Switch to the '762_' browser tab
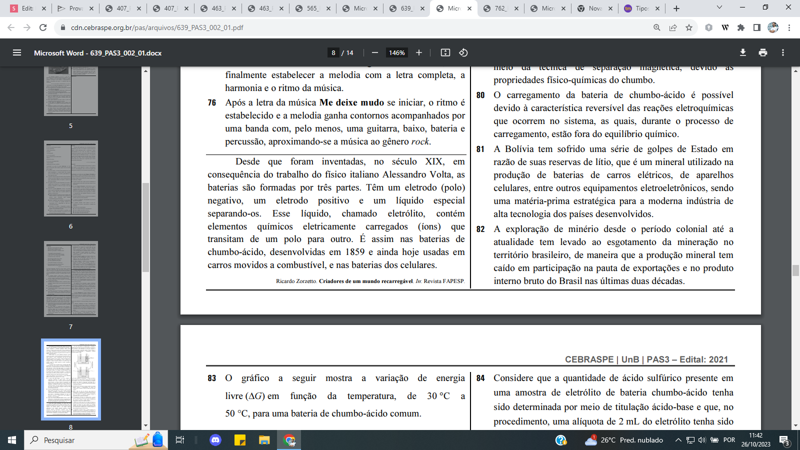This screenshot has width=800, height=450. coord(501,8)
